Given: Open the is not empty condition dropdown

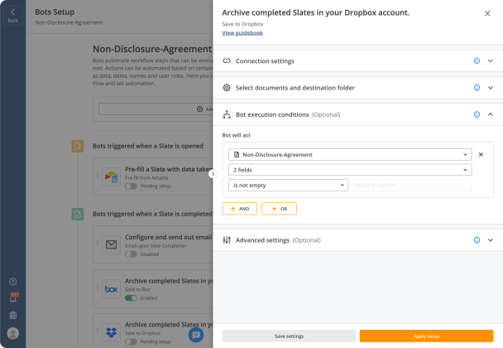Looking at the screenshot, I should click(x=289, y=186).
